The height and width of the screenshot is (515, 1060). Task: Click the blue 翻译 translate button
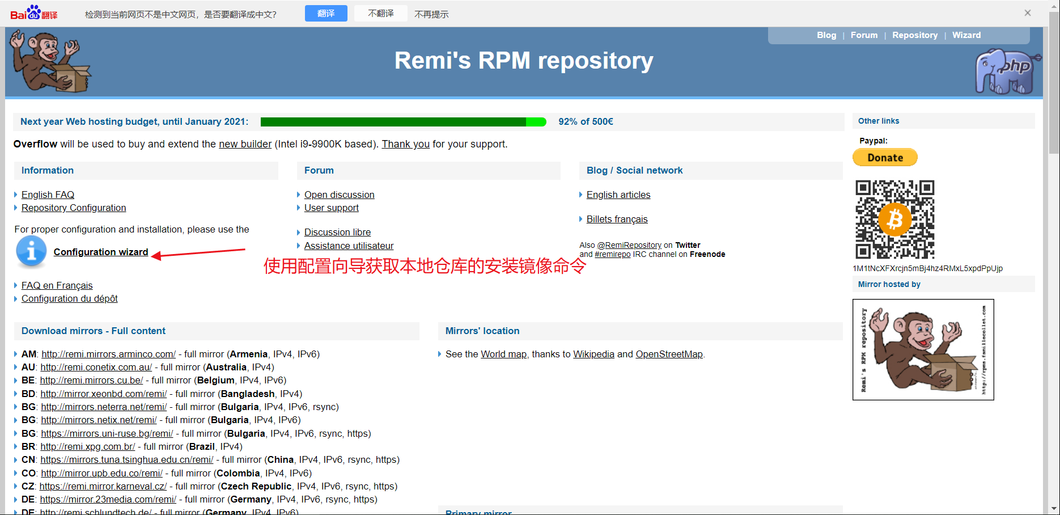pos(326,14)
